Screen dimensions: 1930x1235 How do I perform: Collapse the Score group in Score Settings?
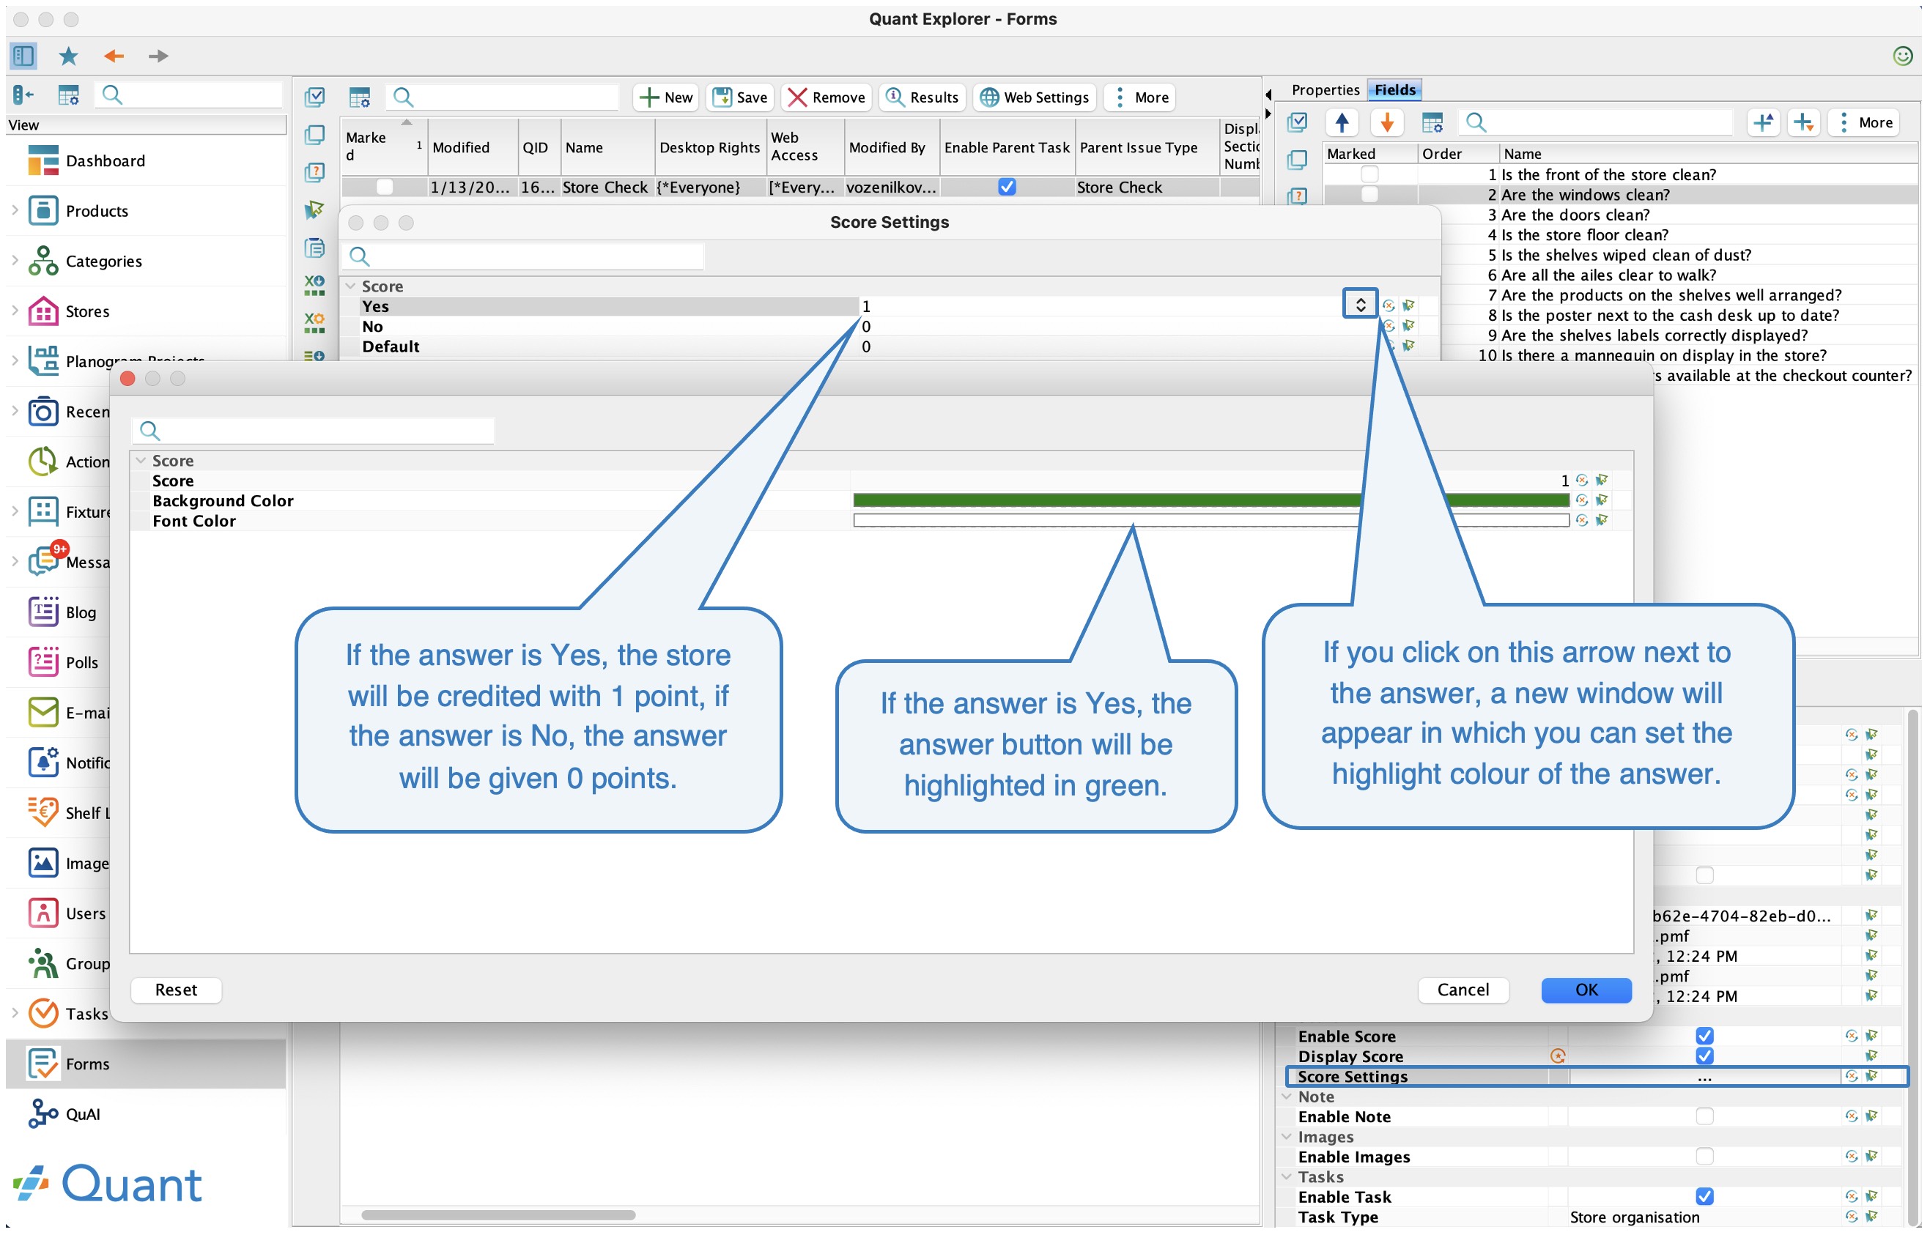350,286
